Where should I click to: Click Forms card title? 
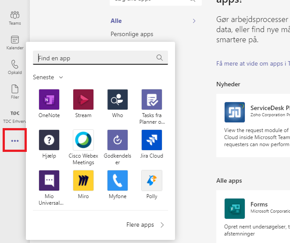(259, 204)
